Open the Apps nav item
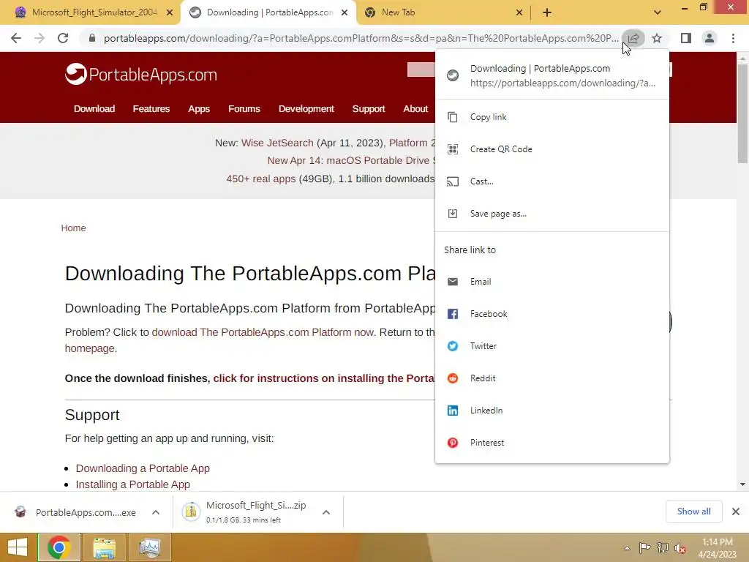This screenshot has height=562, width=749. coord(199,109)
